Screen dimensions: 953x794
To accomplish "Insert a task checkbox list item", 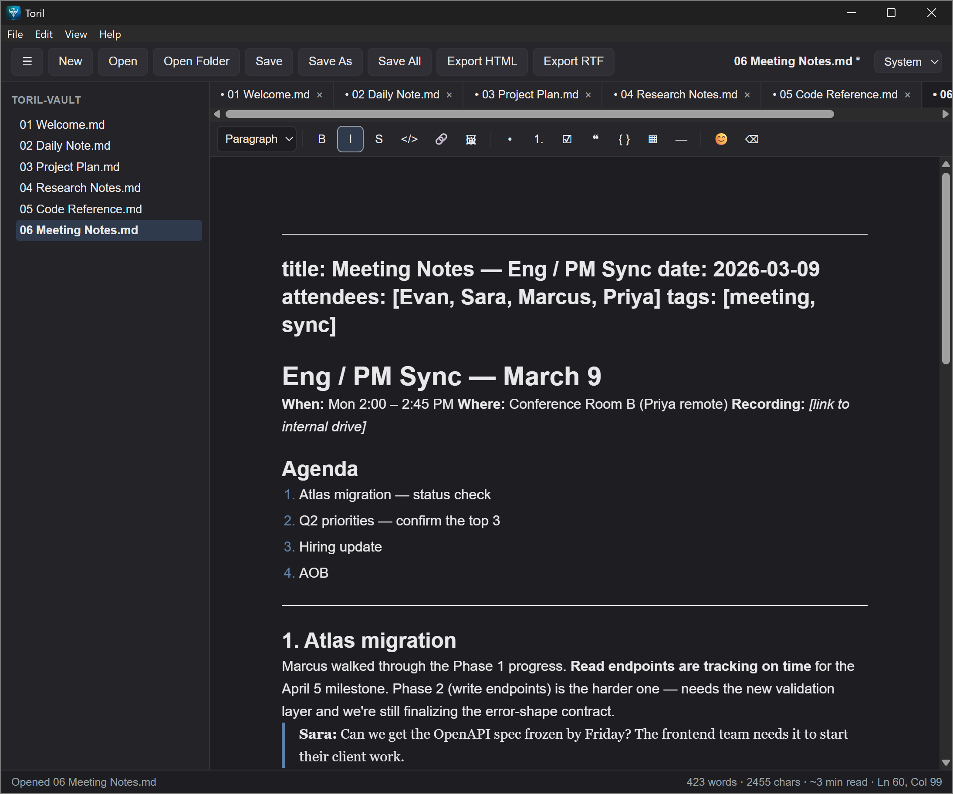I will [567, 139].
